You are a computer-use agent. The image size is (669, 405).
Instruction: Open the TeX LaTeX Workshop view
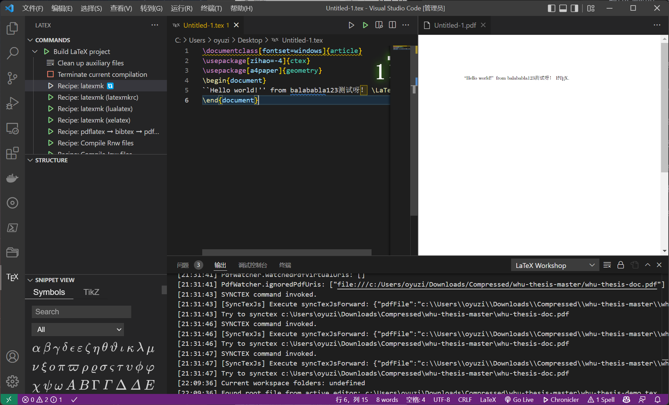point(12,277)
